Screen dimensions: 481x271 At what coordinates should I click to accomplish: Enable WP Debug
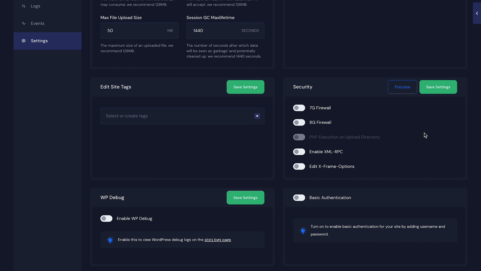106,218
